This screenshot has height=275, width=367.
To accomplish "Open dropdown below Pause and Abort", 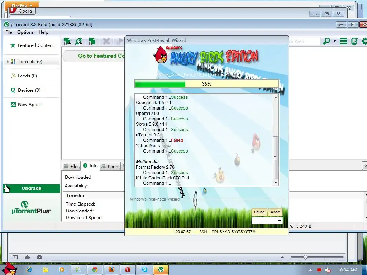I will pyautogui.click(x=267, y=221).
